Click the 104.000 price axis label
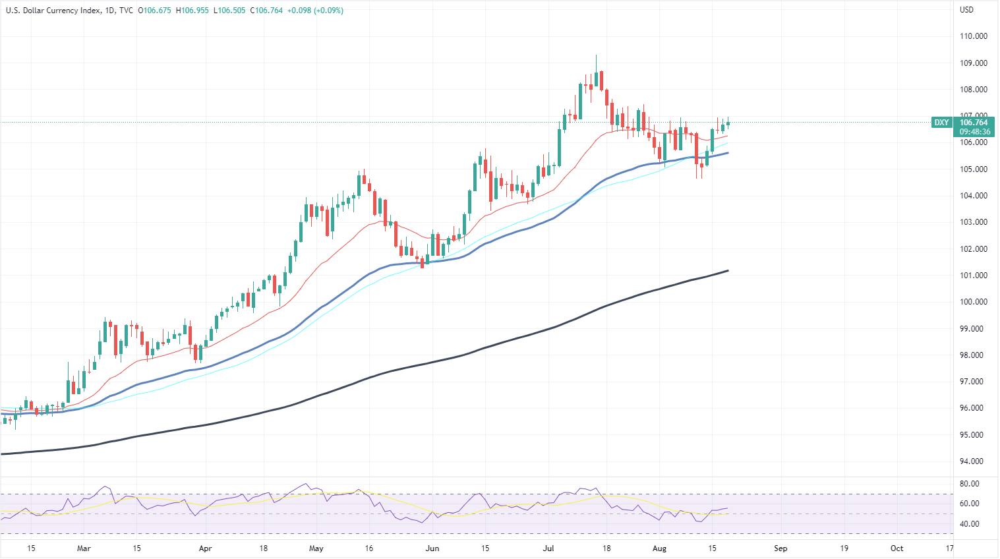This screenshot has height=559, width=1000. [x=973, y=196]
